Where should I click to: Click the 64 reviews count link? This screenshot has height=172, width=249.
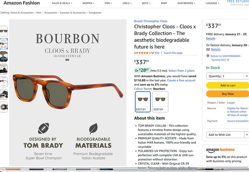click(x=157, y=53)
